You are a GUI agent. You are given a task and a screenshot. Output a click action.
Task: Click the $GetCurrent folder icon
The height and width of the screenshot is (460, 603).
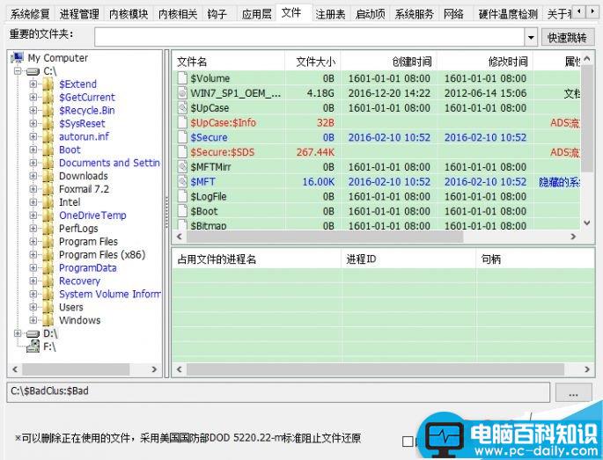(x=48, y=98)
